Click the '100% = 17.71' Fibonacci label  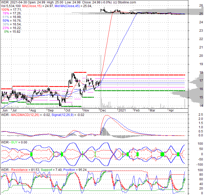pos(11,10)
